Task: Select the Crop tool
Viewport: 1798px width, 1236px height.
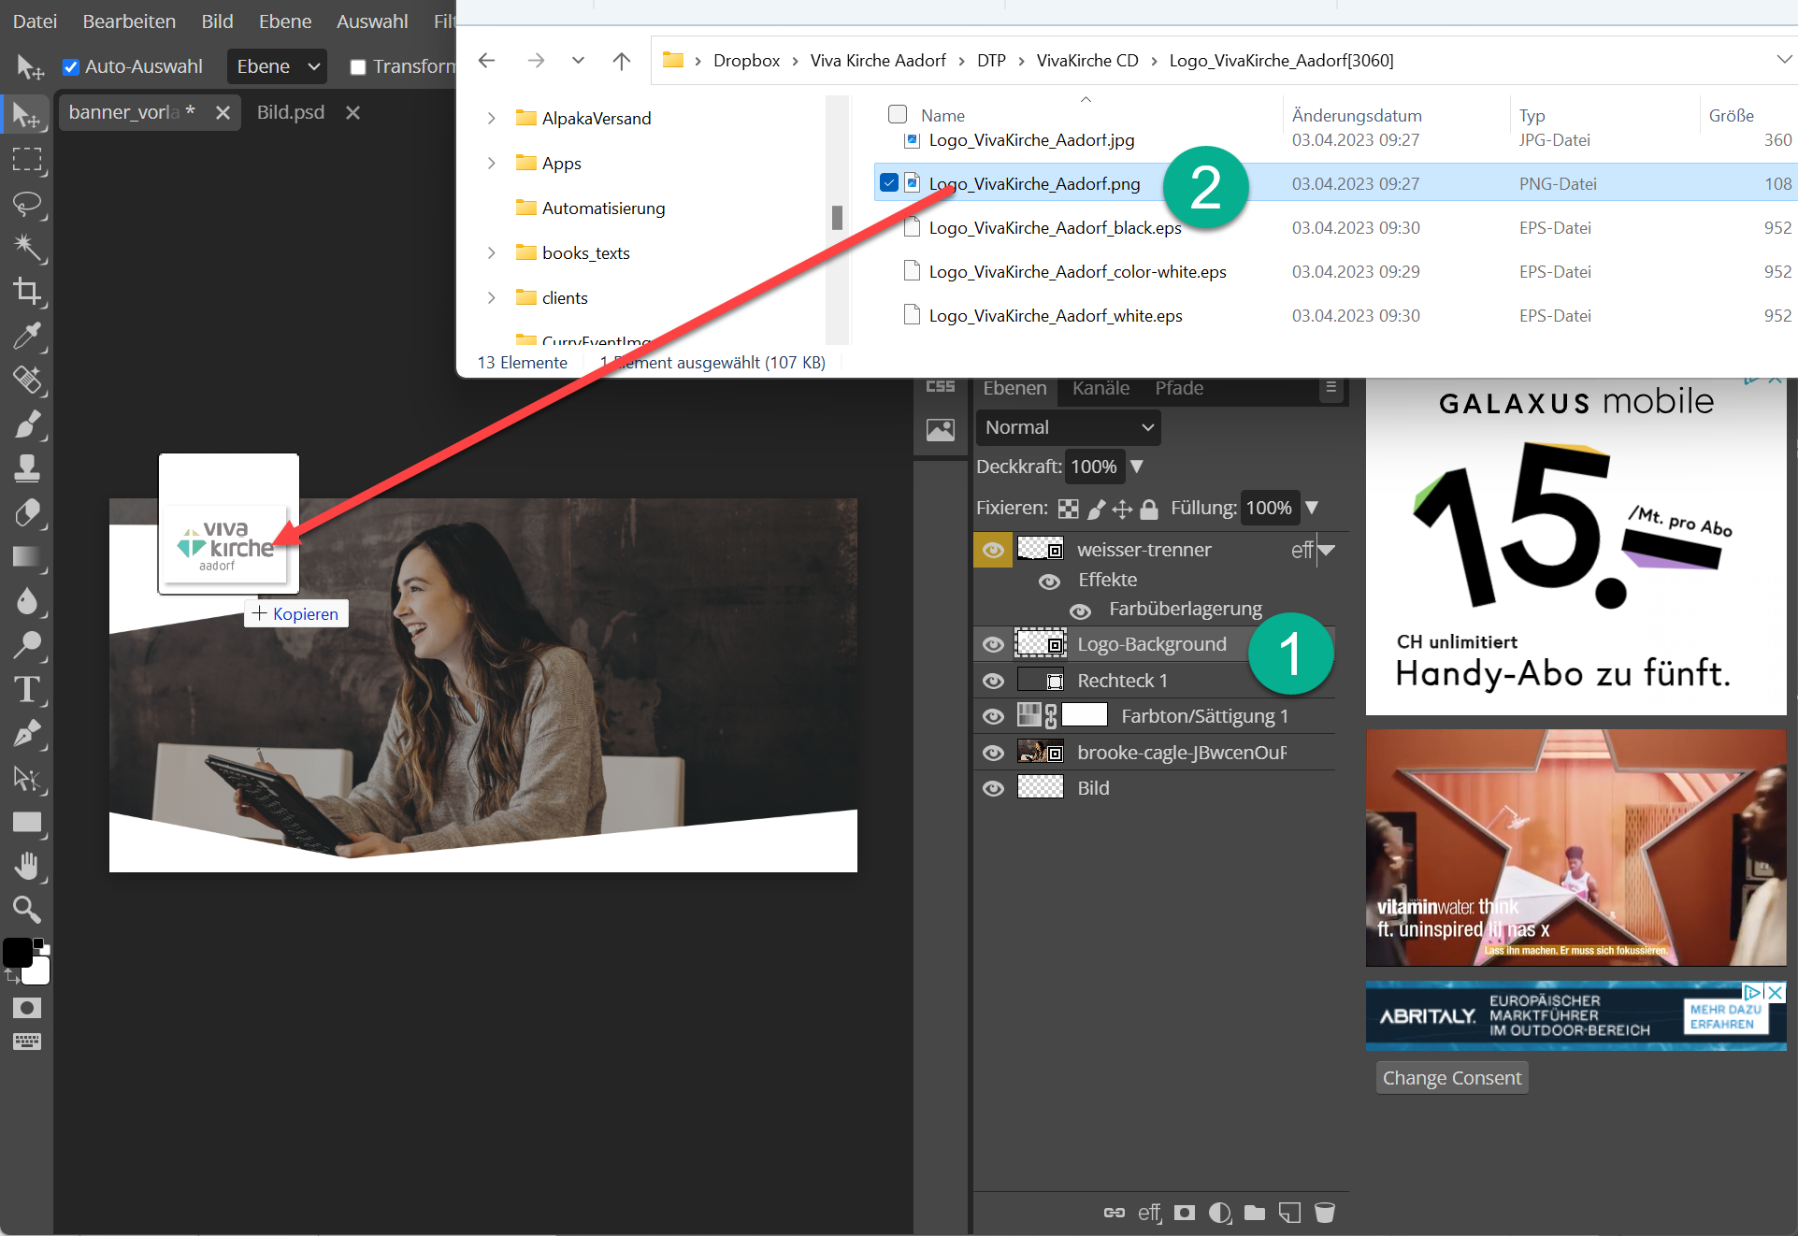Action: pyautogui.click(x=27, y=292)
